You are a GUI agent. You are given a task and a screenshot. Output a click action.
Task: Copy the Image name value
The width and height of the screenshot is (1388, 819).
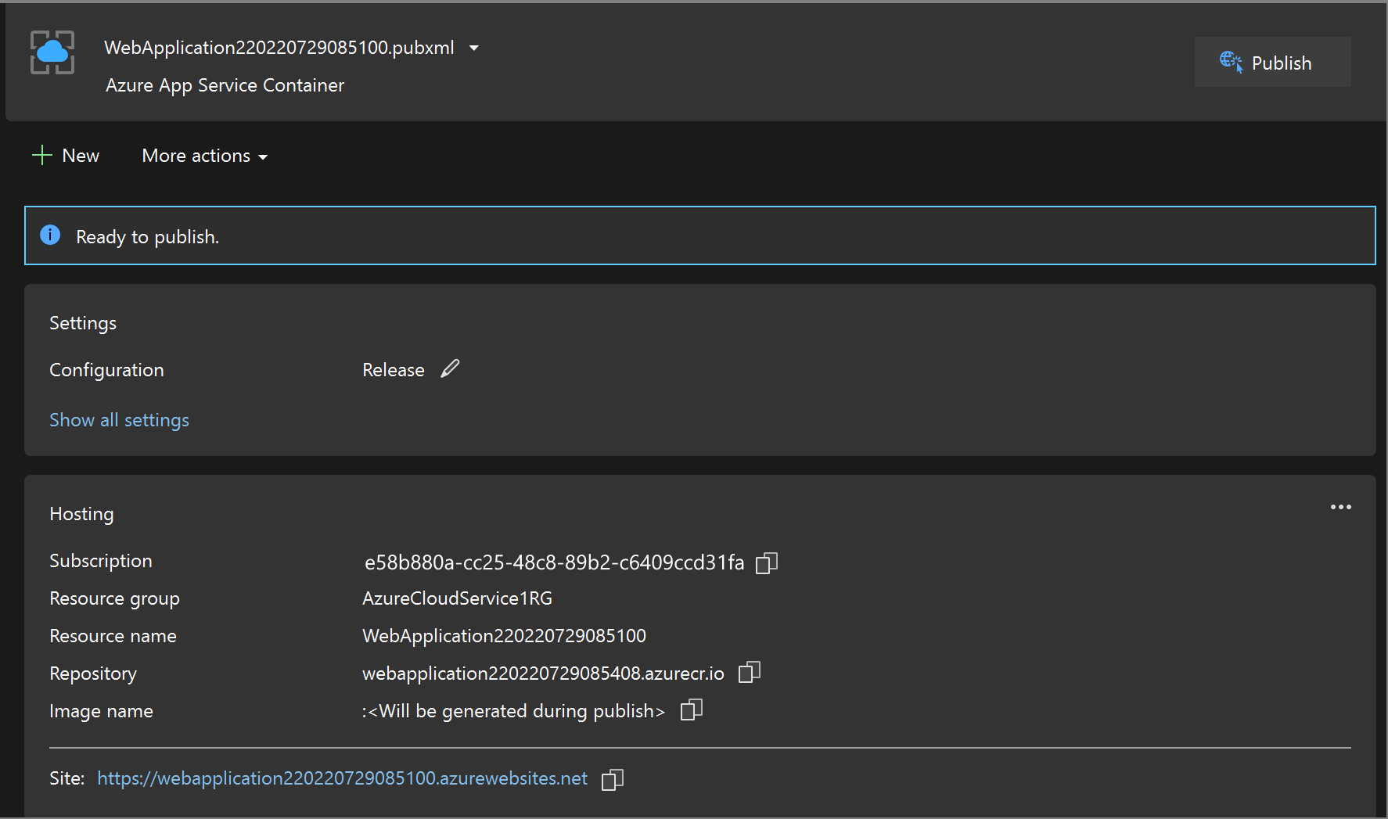point(692,709)
